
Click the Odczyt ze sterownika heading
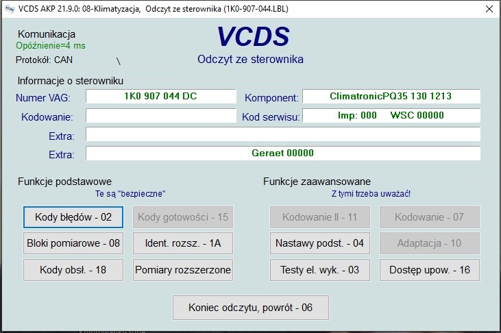(250, 59)
